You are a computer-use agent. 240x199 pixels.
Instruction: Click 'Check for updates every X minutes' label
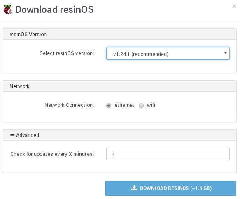click(x=52, y=154)
